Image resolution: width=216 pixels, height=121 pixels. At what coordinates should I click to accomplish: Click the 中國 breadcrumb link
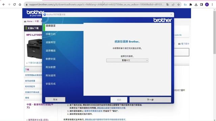pos(37,21)
